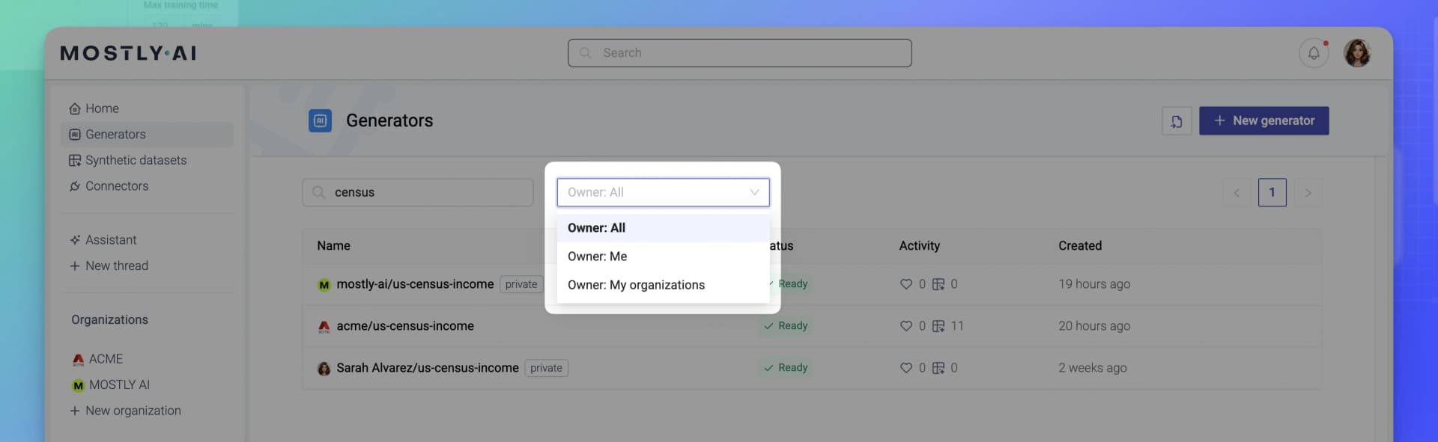
Task: Open the Assistant section
Action: [x=111, y=240]
